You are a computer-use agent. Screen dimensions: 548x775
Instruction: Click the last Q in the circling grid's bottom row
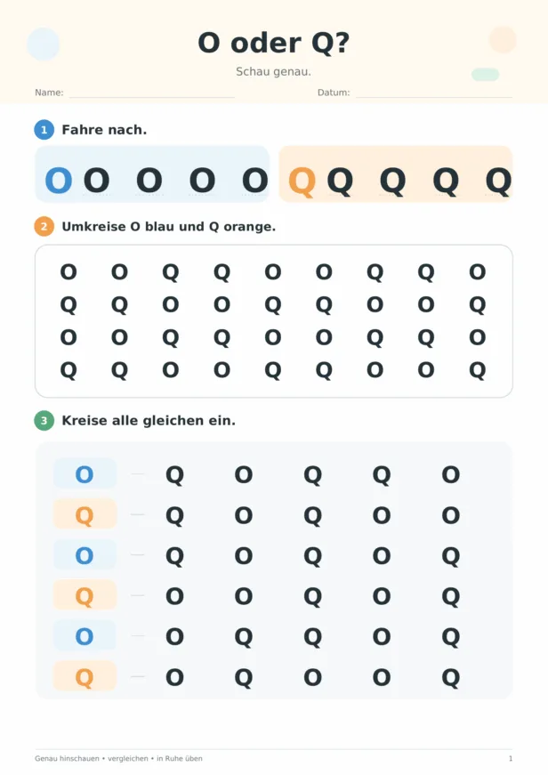coord(478,371)
